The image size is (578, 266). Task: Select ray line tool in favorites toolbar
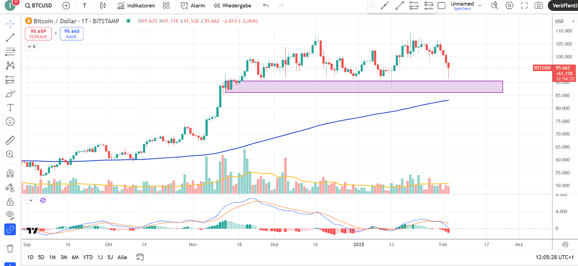point(400,5)
